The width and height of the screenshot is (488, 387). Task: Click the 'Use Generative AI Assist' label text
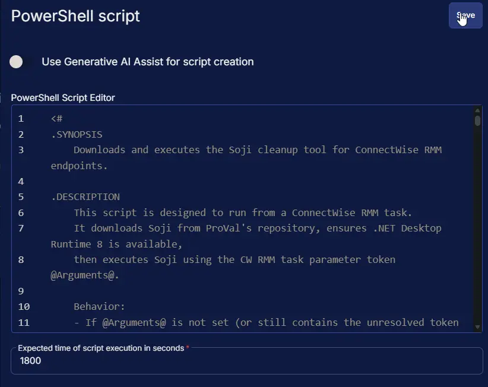point(147,62)
